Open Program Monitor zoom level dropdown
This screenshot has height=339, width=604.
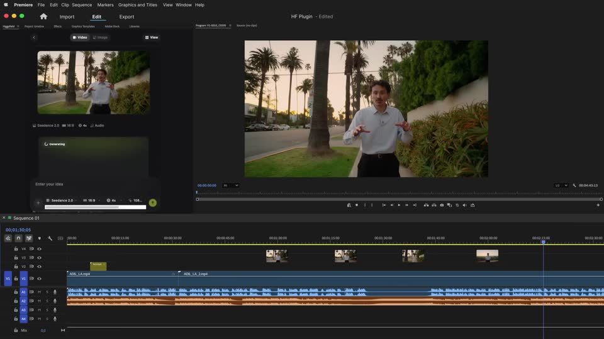230,185
